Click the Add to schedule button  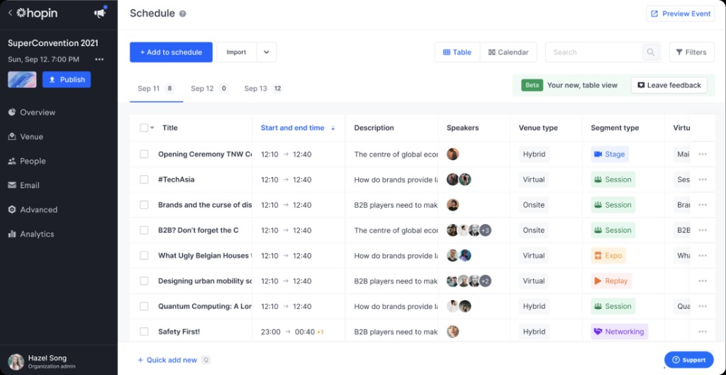(171, 52)
